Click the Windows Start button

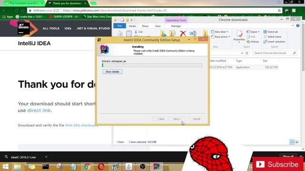pos(5,167)
